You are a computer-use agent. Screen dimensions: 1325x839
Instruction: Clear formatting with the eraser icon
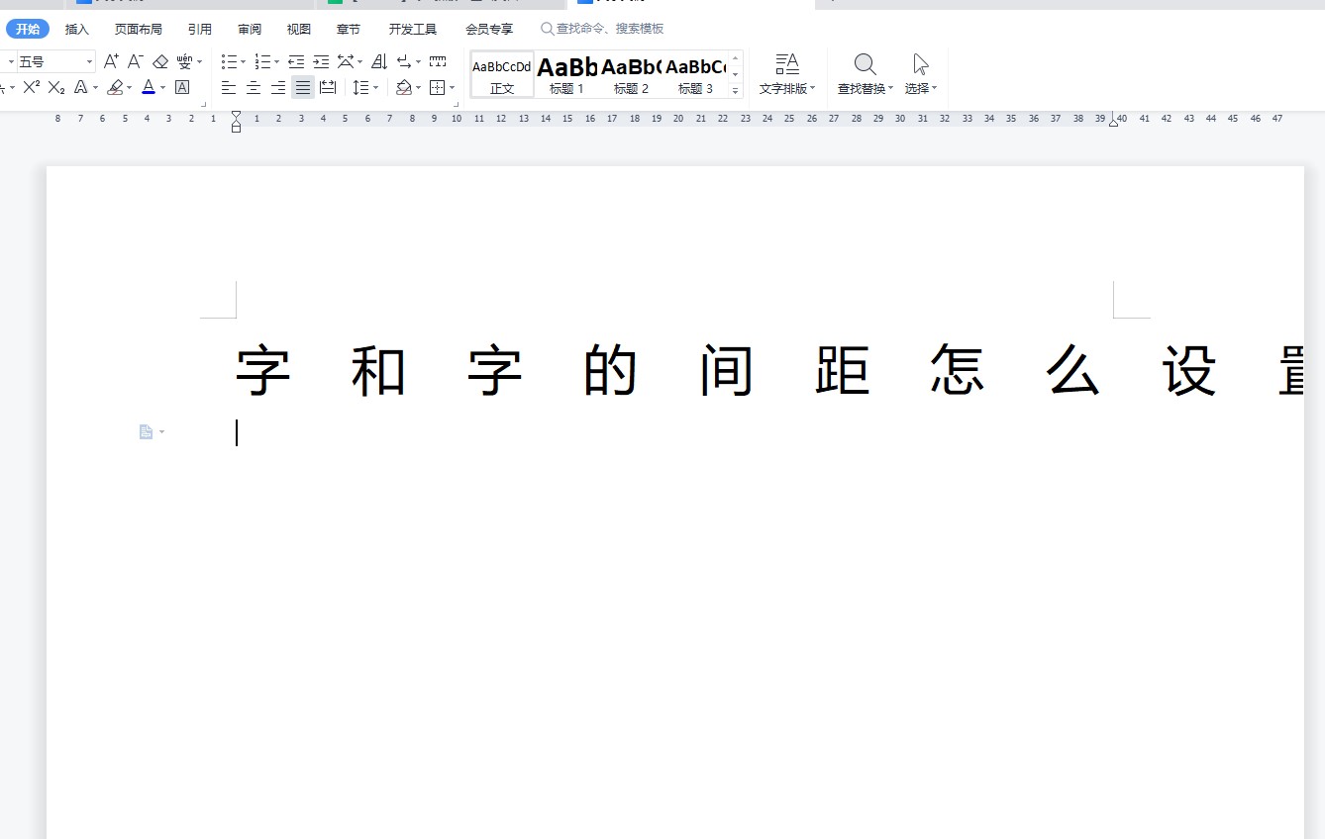(x=160, y=61)
